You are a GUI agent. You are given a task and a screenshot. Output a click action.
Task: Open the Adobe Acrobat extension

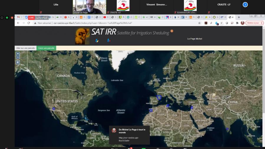tap(206, 23)
